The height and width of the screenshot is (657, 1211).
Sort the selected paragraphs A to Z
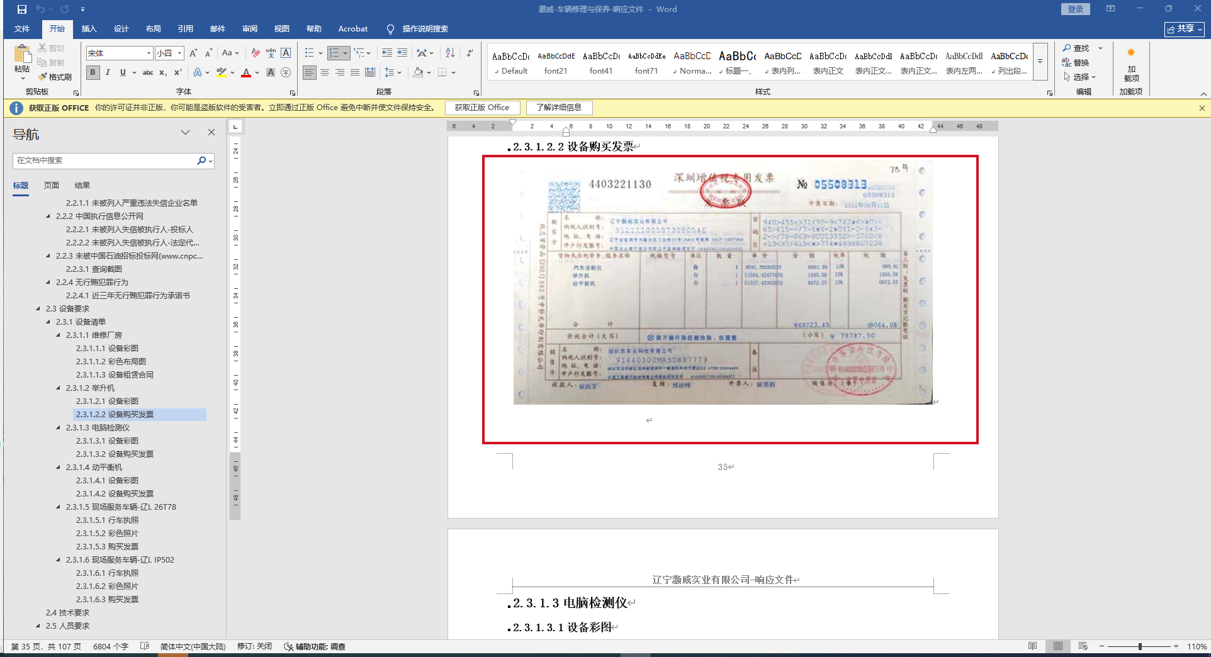tap(450, 53)
